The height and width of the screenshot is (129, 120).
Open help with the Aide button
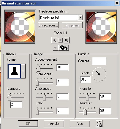pyautogui.click(x=80, y=124)
